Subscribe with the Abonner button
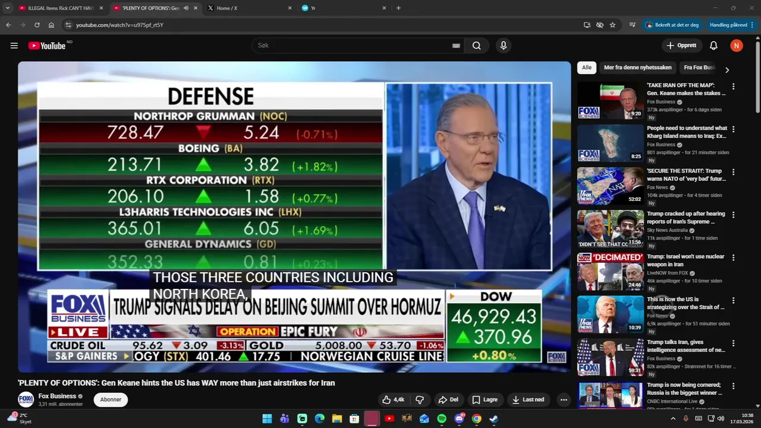761x428 pixels. click(x=111, y=399)
